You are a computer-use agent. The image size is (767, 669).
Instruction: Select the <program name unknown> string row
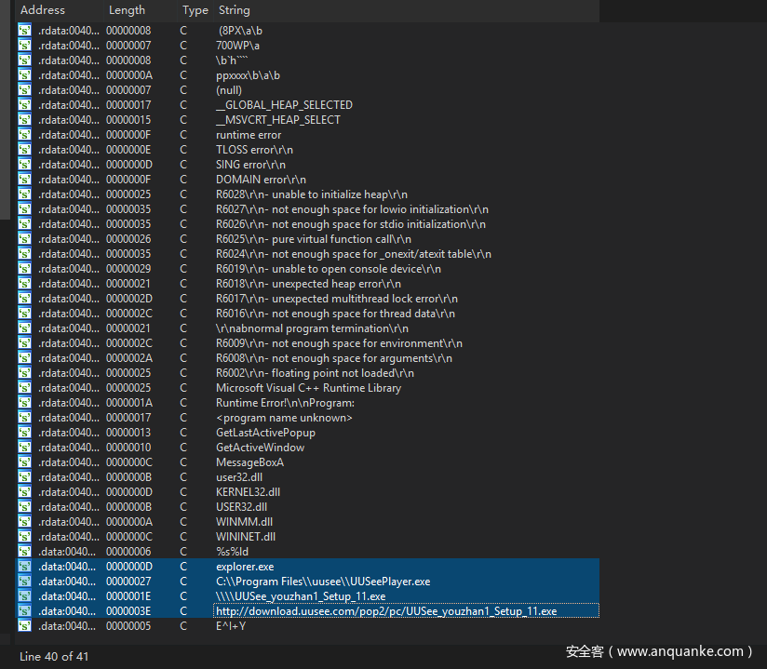pos(284,418)
